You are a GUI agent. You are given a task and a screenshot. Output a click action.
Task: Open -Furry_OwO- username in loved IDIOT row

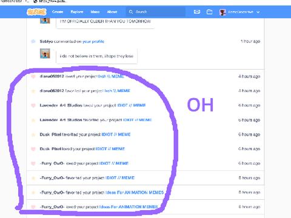click(x=52, y=163)
